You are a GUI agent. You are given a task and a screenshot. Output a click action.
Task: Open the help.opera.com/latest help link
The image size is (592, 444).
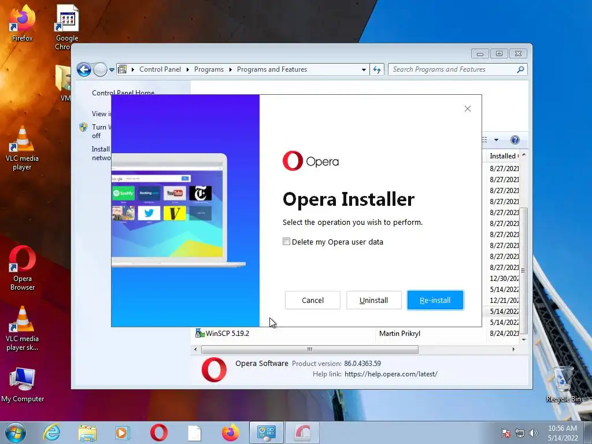point(391,374)
